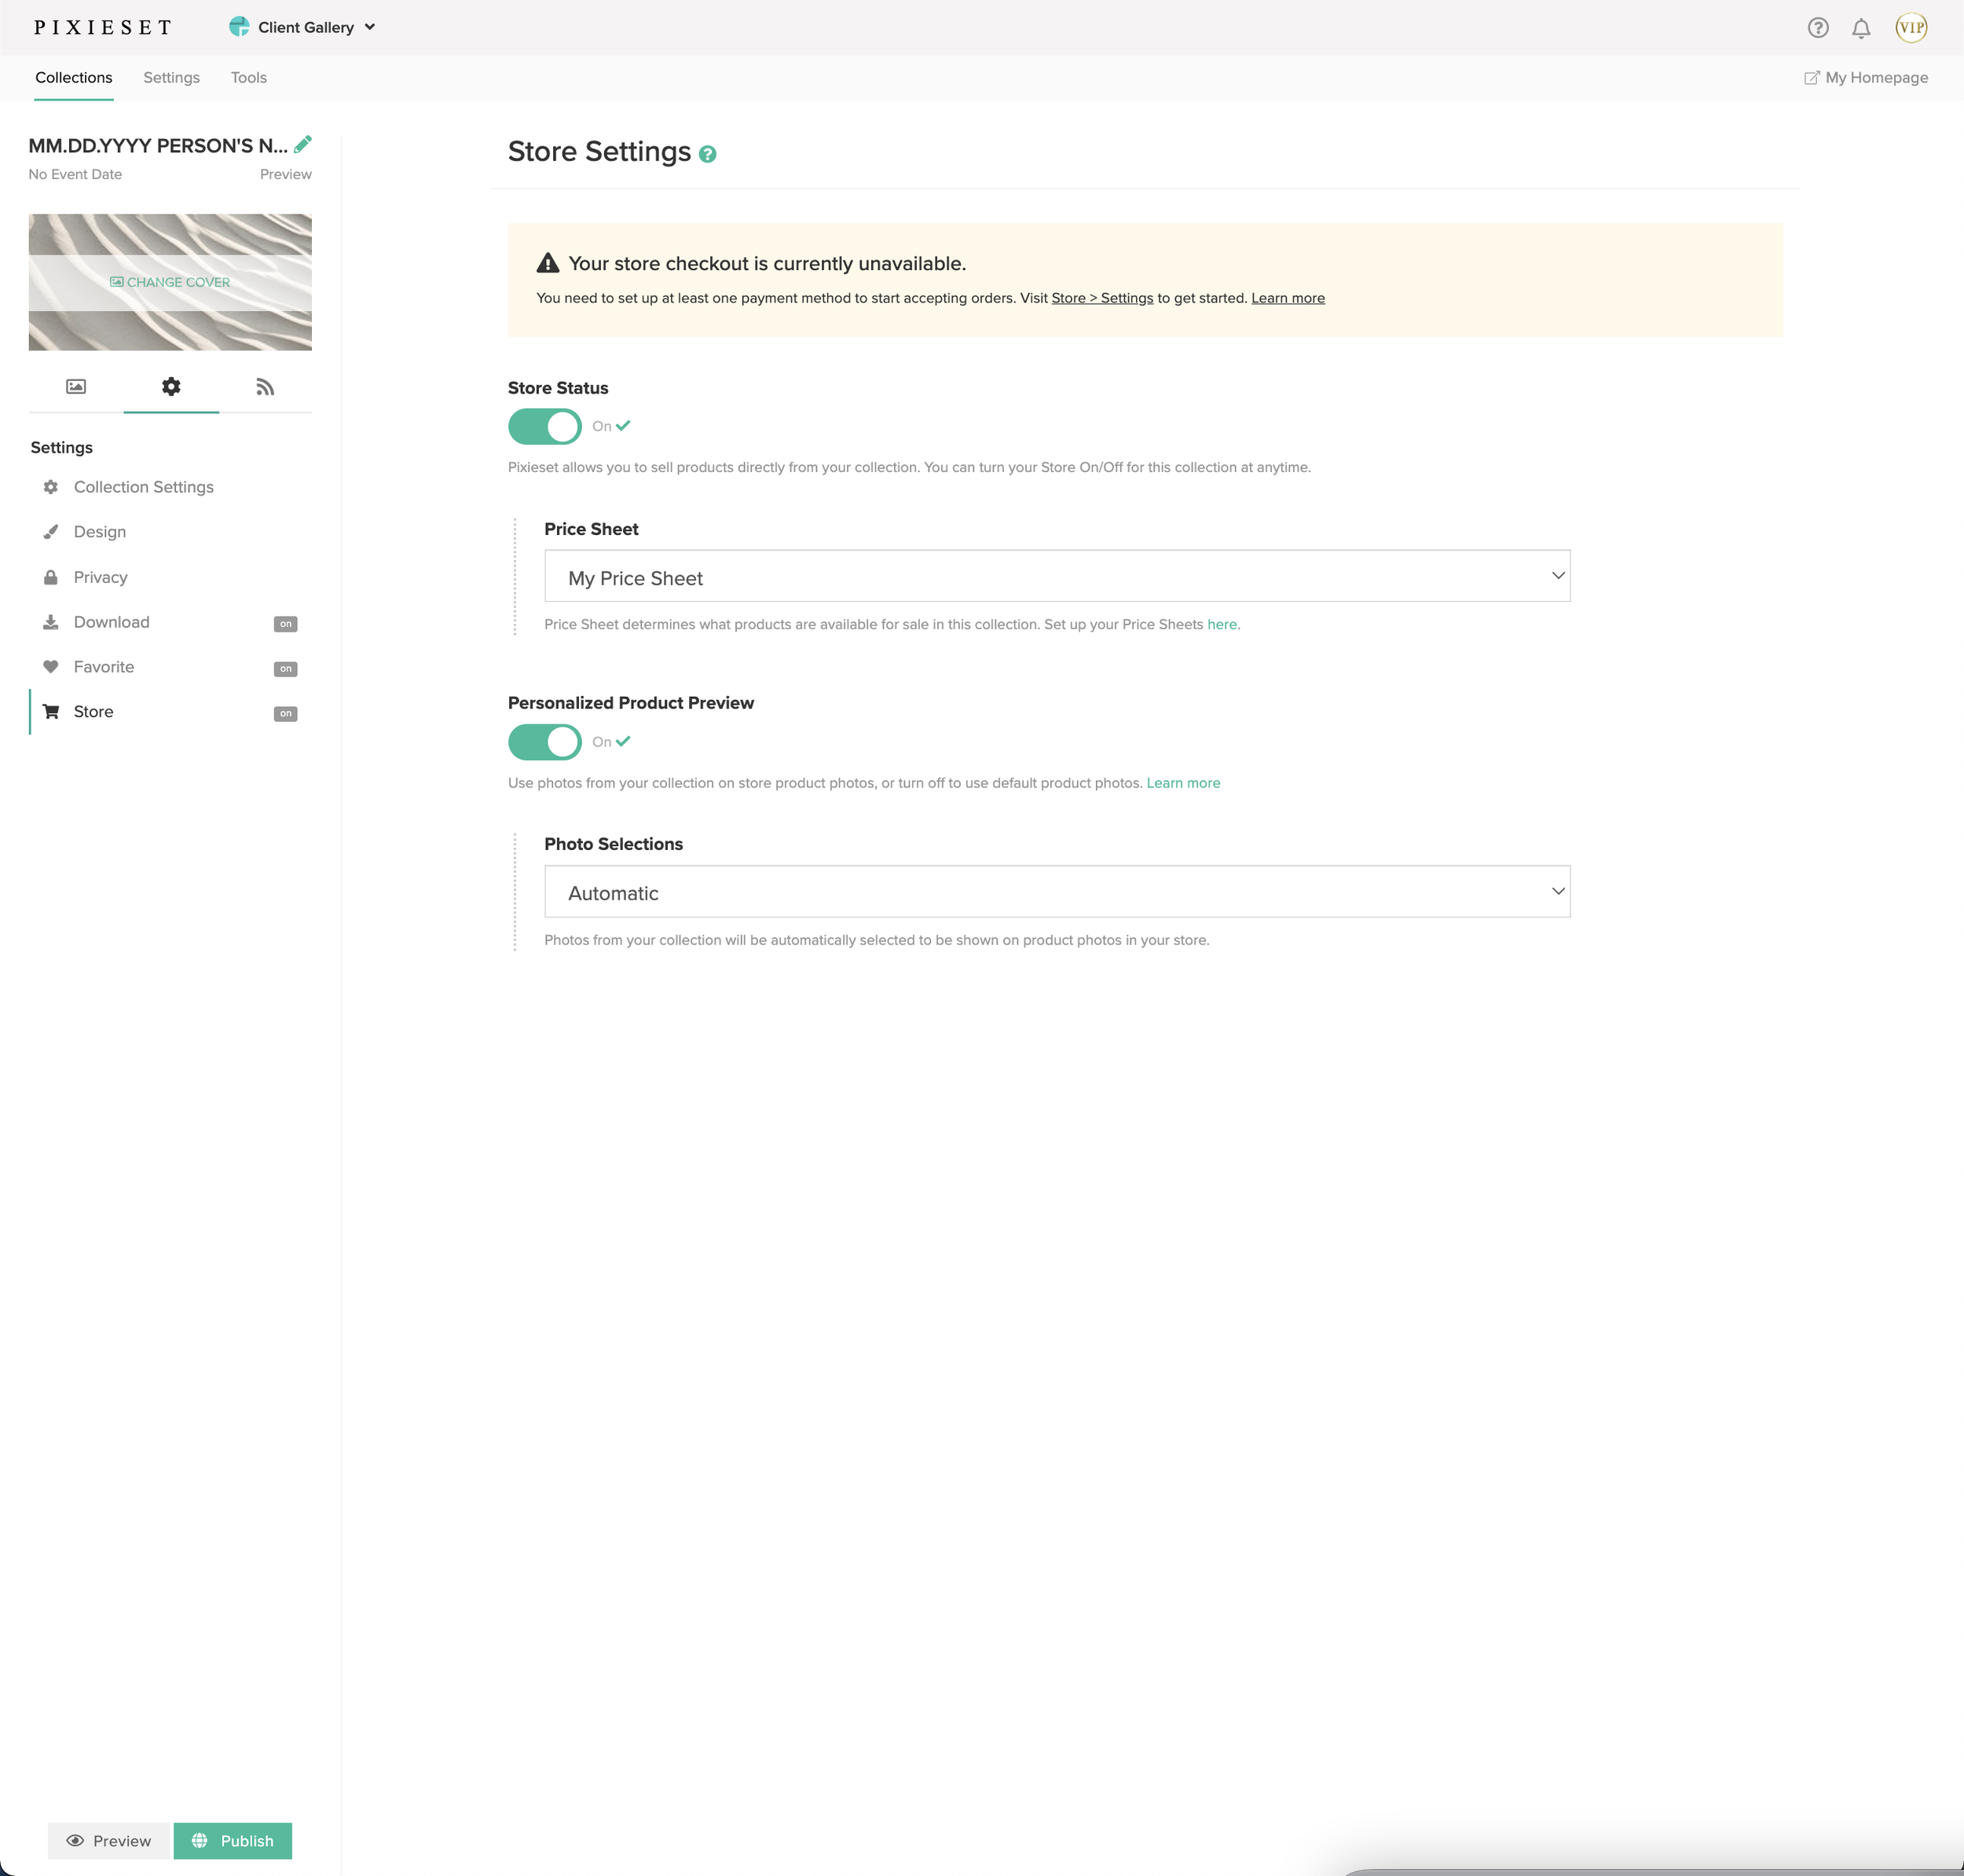Open the My Homepage link
Screen dimensions: 1964x1876
tap(1866, 78)
